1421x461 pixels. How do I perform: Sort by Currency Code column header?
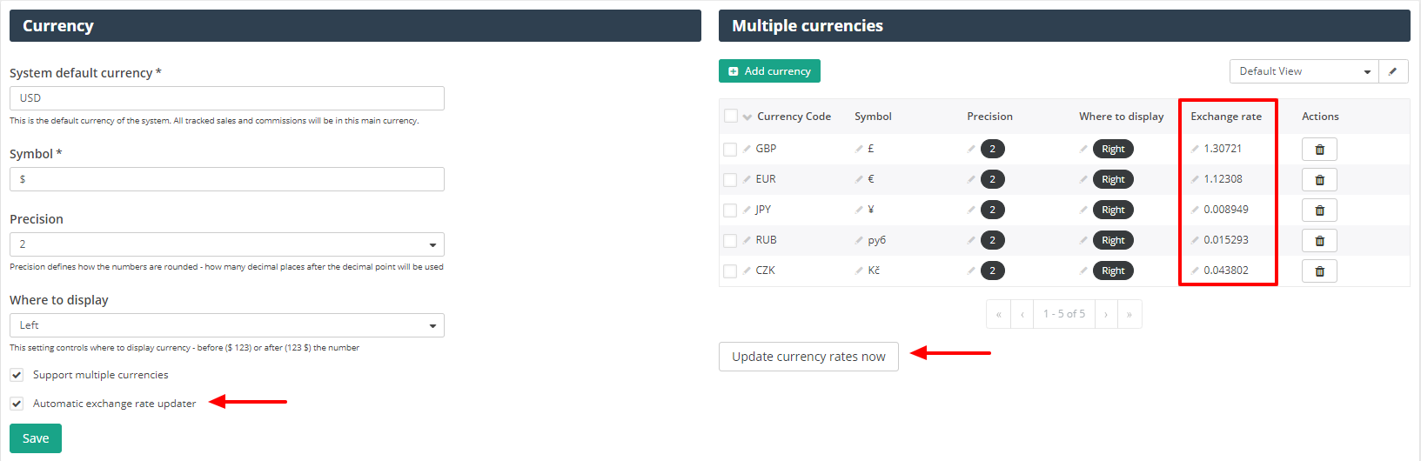[794, 117]
